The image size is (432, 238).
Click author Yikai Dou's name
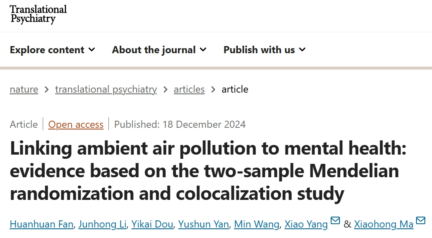[x=152, y=224]
